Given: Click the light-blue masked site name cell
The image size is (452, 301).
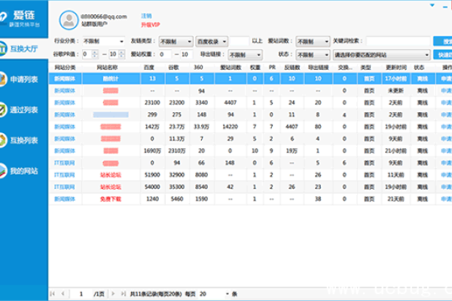Looking at the screenshot, I should coord(111,115).
